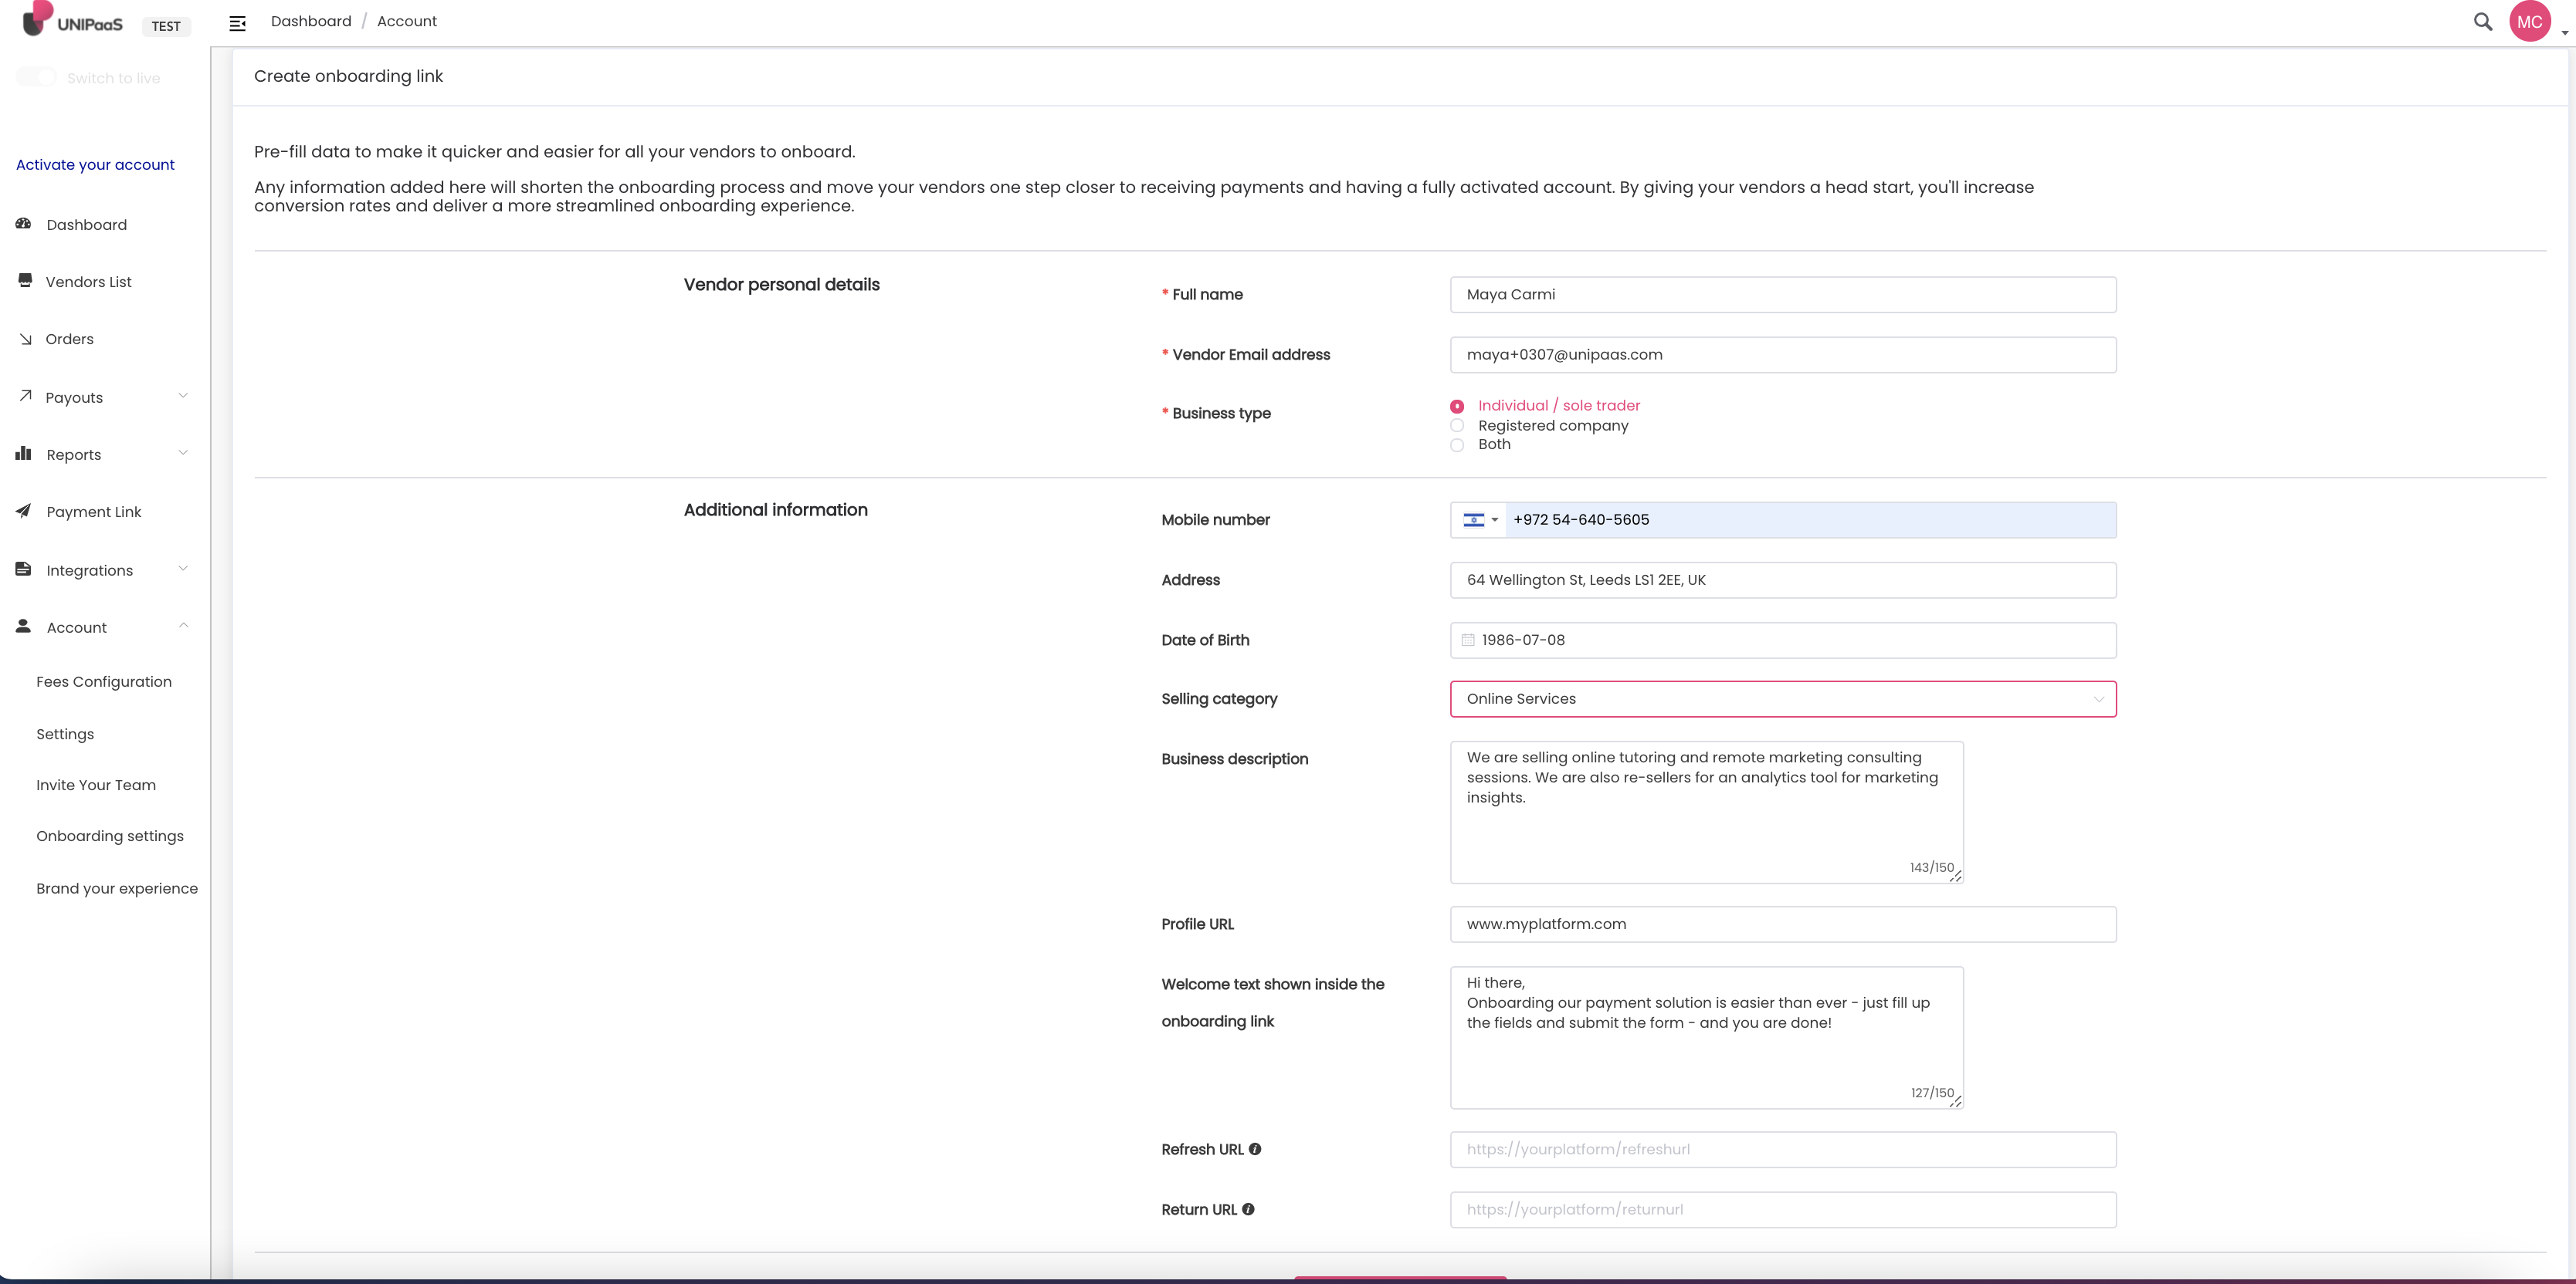Image resolution: width=2576 pixels, height=1284 pixels.
Task: Open Vendors List in sidebar
Action: point(88,282)
